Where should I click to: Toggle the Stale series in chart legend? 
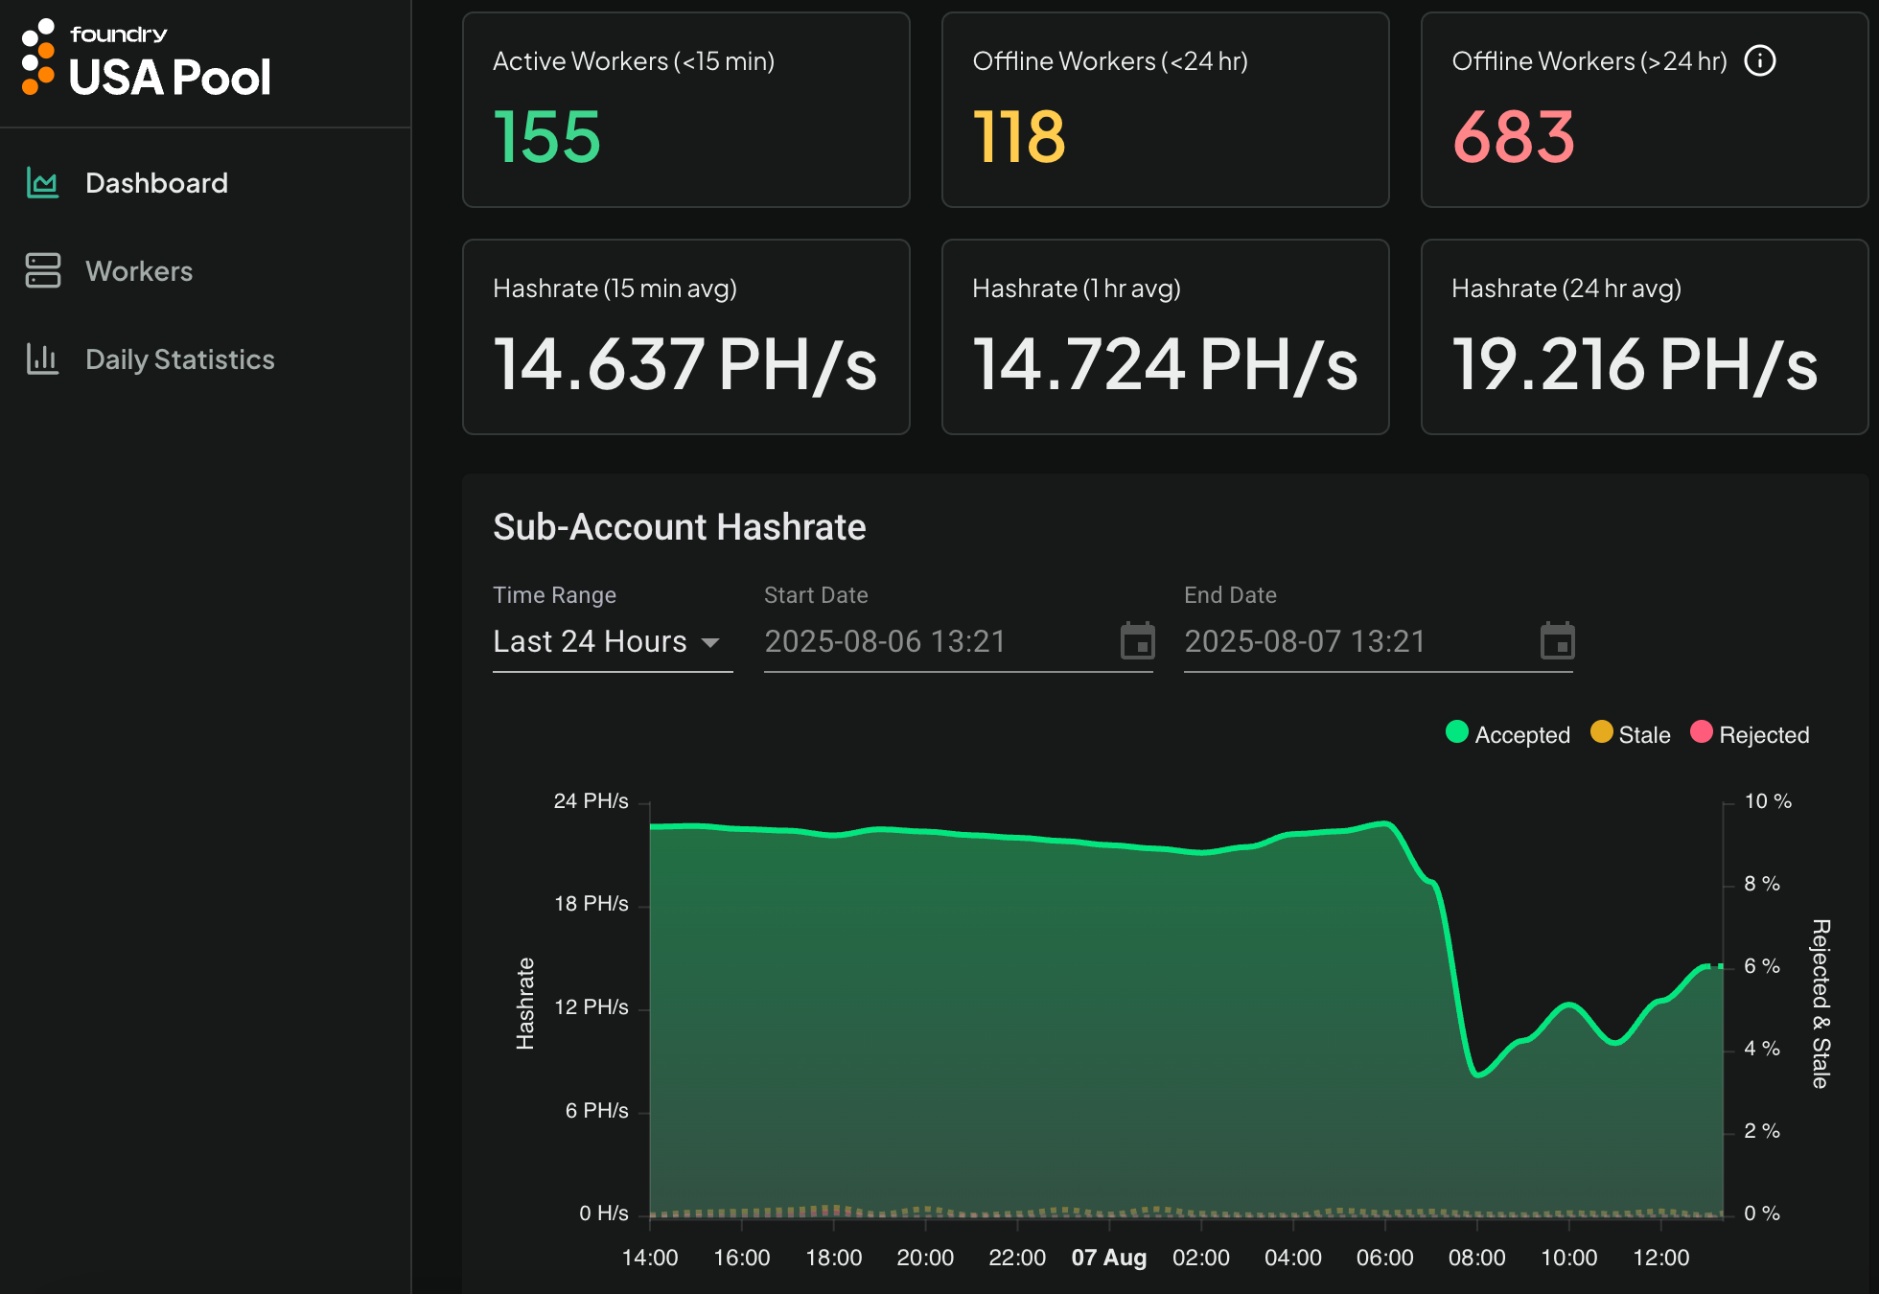(x=1630, y=734)
